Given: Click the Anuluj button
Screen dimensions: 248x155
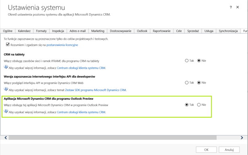Looking at the screenshot, I should click(x=229, y=150).
